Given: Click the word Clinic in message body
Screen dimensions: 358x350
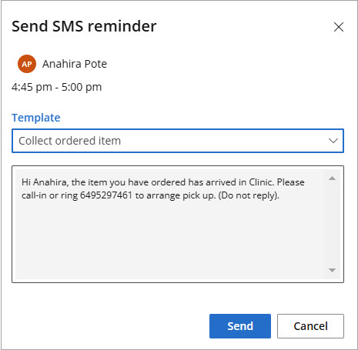Looking at the screenshot, I should [260, 182].
